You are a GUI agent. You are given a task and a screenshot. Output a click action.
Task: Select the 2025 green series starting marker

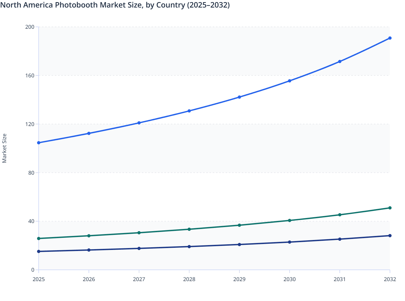(39, 238)
